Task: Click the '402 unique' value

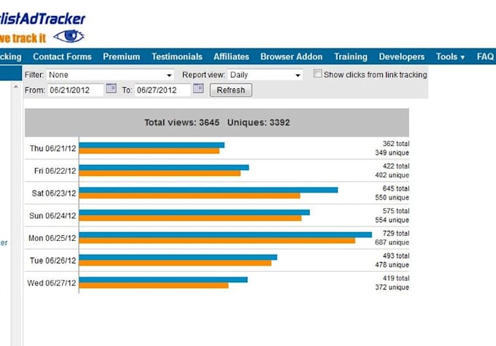Action: pos(392,175)
